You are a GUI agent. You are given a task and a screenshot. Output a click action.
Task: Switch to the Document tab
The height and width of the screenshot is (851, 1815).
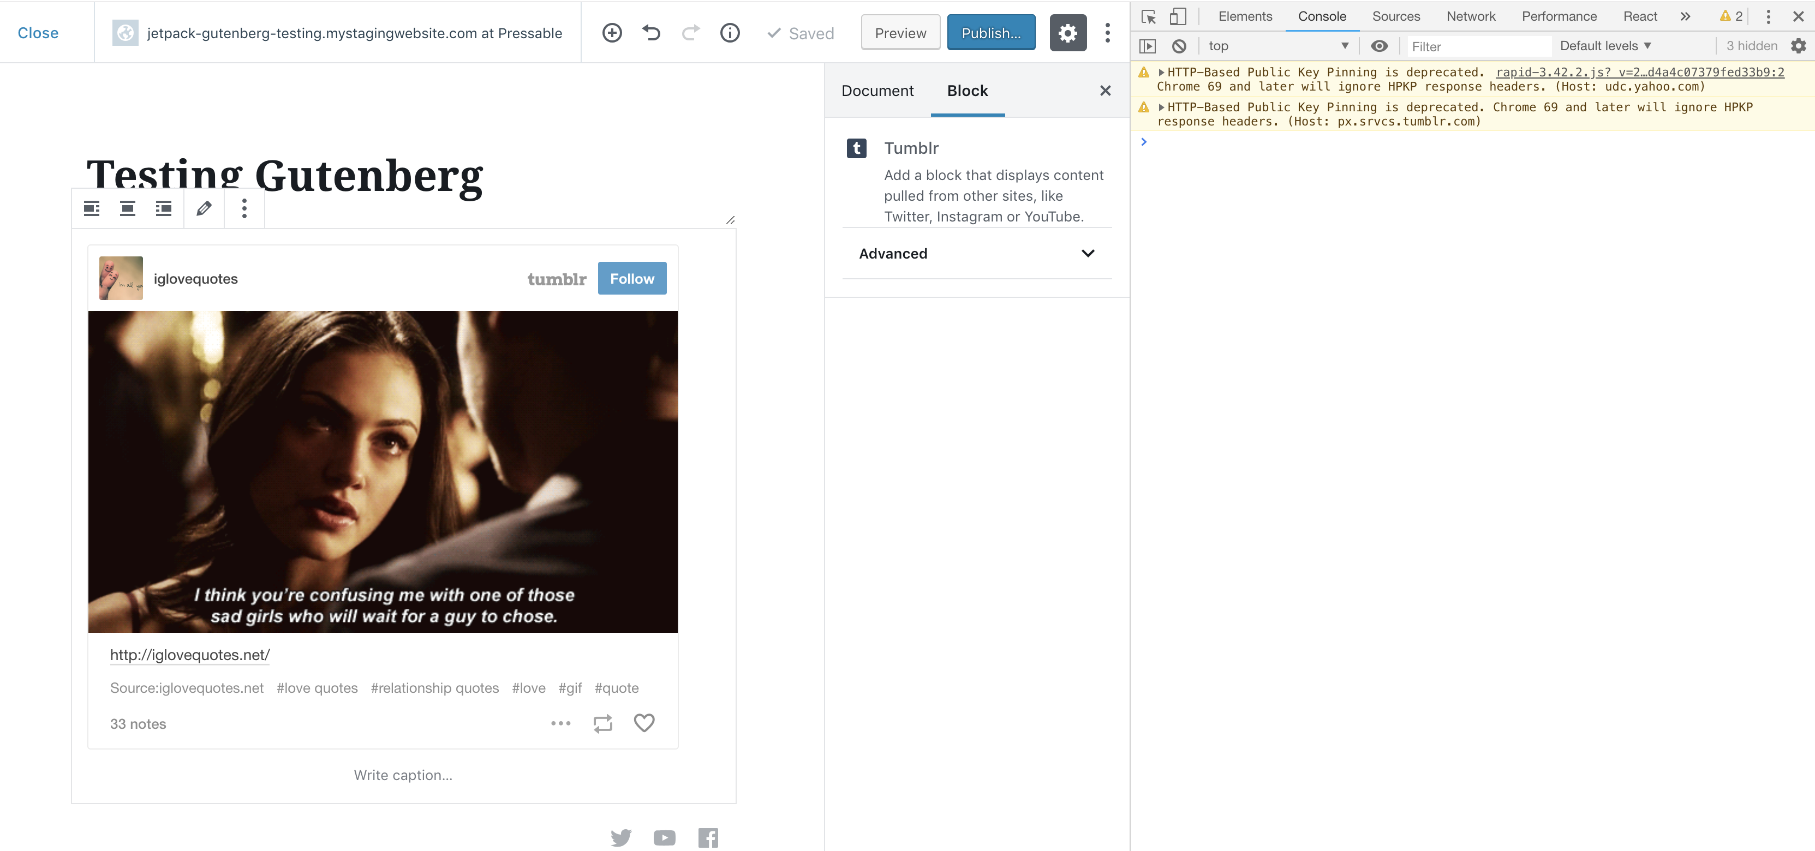click(877, 91)
